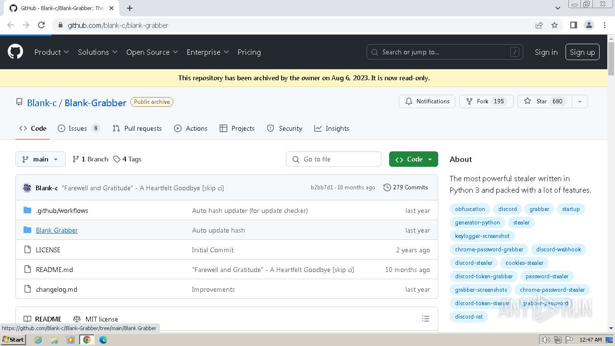Image resolution: width=615 pixels, height=346 pixels.
Task: Open Blank Grabber folder
Action: tap(57, 230)
